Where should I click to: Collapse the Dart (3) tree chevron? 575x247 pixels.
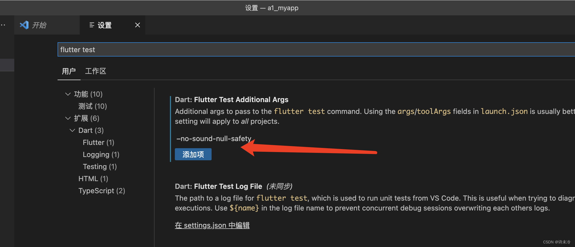coord(72,130)
